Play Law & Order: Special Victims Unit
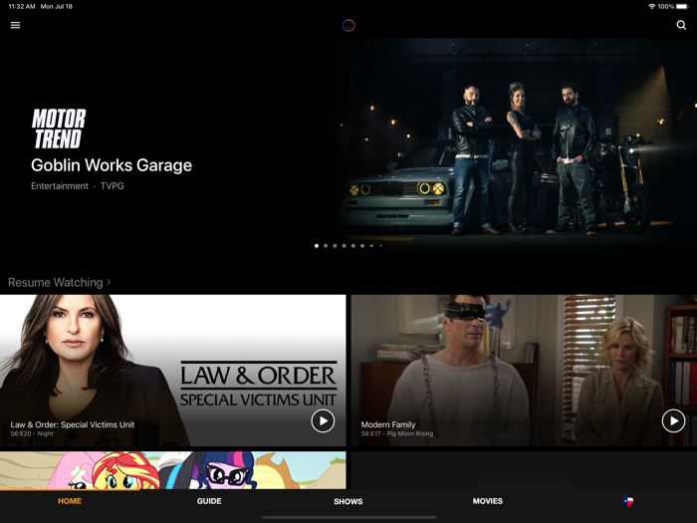Screen dimensions: 697x523 [x=323, y=420]
